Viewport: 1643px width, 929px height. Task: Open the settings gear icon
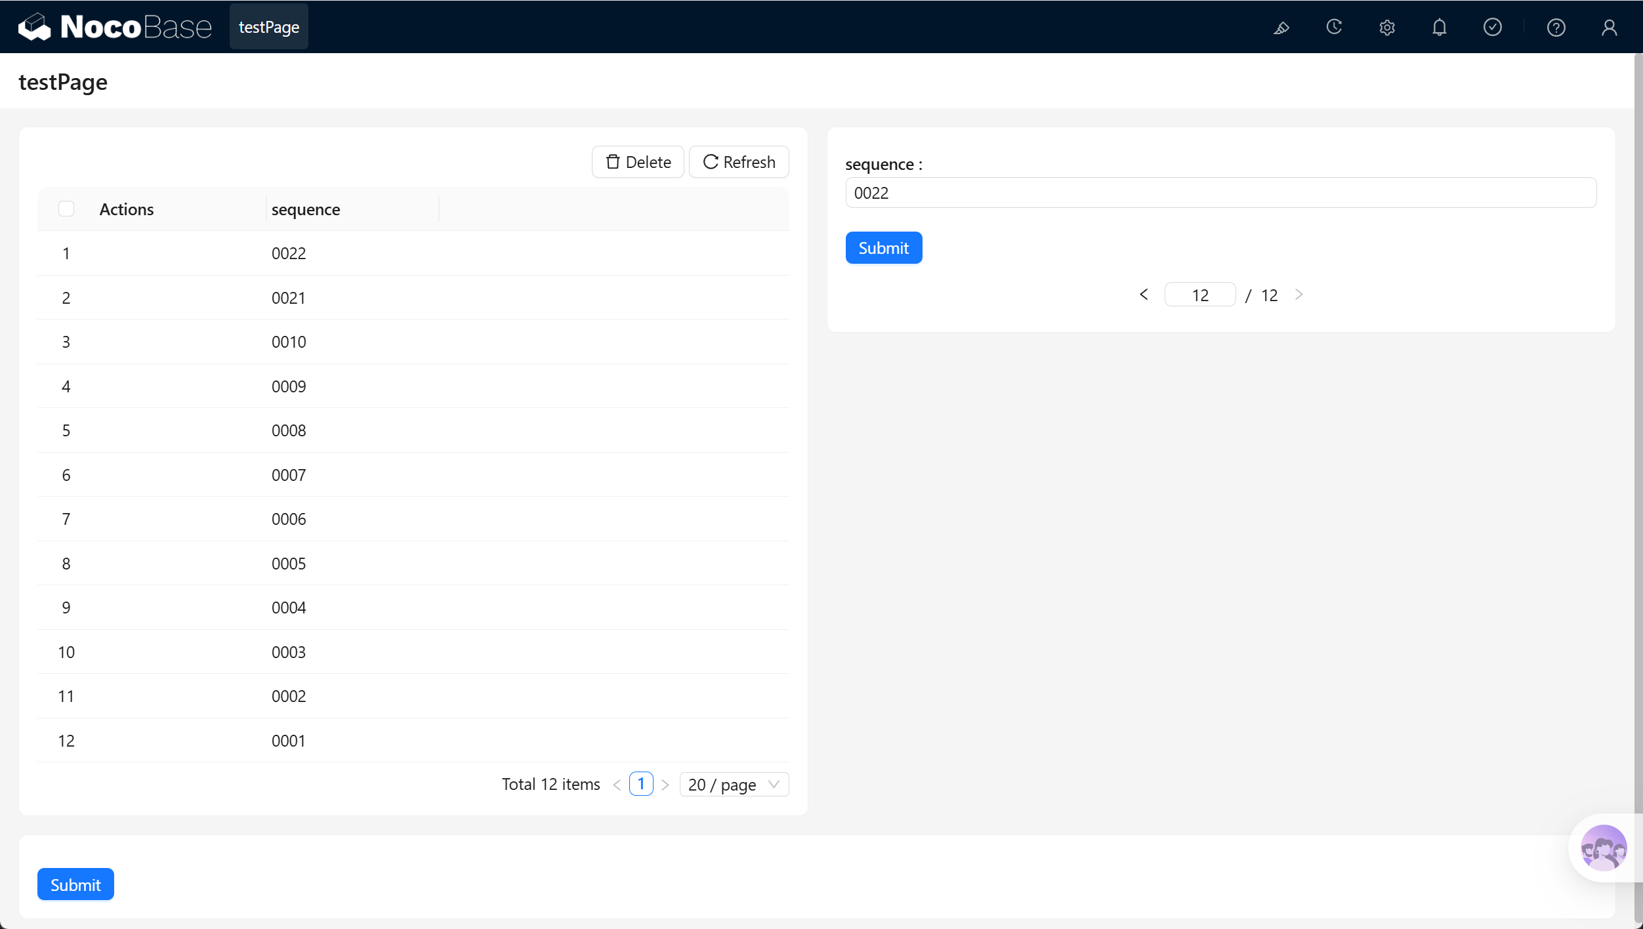tap(1387, 28)
